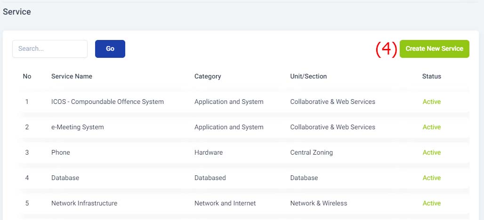Click the No column header
The width and height of the screenshot is (484, 220).
pos(27,76)
